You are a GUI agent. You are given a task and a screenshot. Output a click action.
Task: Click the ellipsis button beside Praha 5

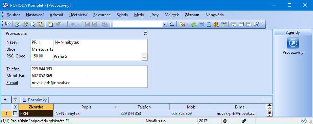point(145,57)
